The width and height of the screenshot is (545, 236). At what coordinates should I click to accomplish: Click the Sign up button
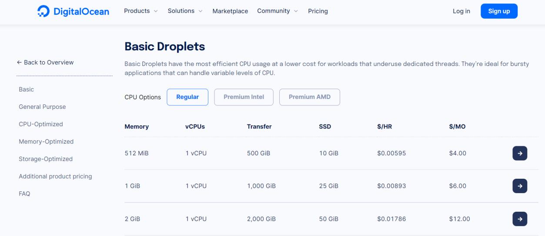[x=499, y=11]
